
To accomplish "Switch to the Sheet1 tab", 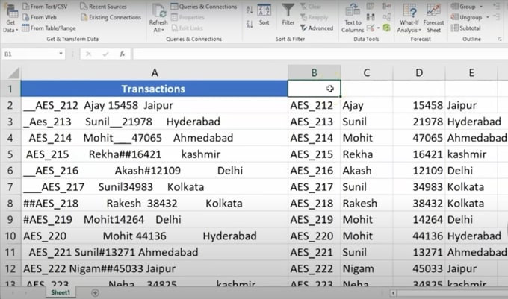I will coord(61,293).
